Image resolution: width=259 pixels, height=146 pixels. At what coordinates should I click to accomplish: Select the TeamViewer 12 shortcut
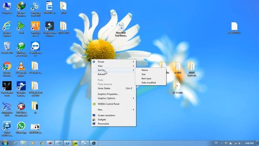35,49
